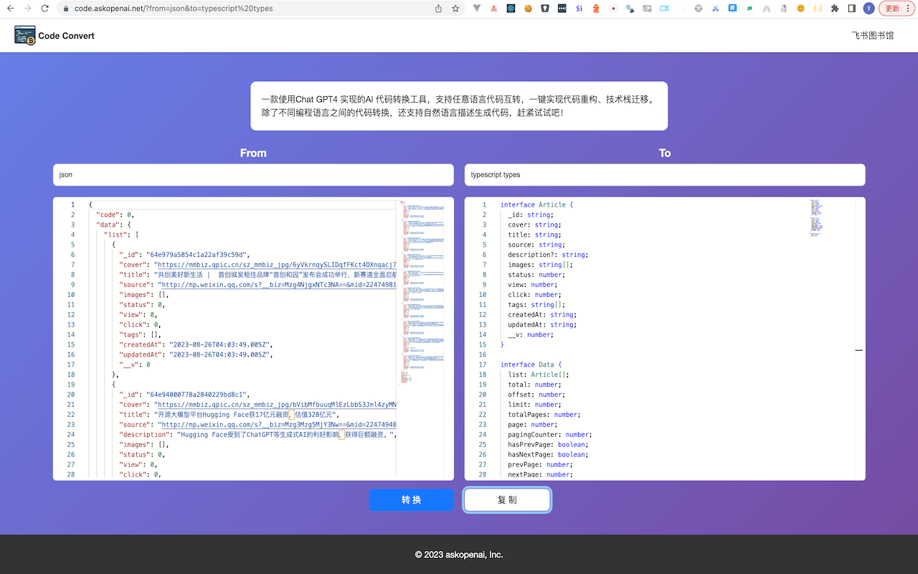Image resolution: width=918 pixels, height=574 pixels.
Task: Click the orange curly braces extension icon
Action: (x=818, y=9)
